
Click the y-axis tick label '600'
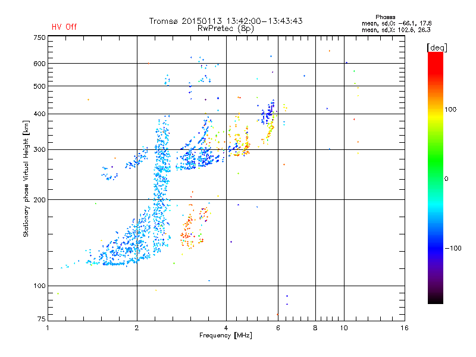[x=39, y=64]
